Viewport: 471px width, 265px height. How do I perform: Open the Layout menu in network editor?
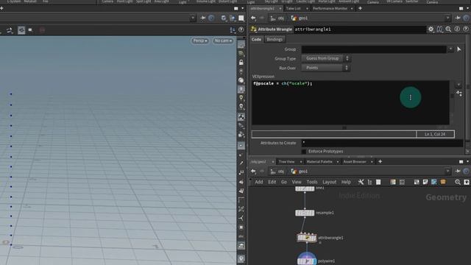coord(329,182)
